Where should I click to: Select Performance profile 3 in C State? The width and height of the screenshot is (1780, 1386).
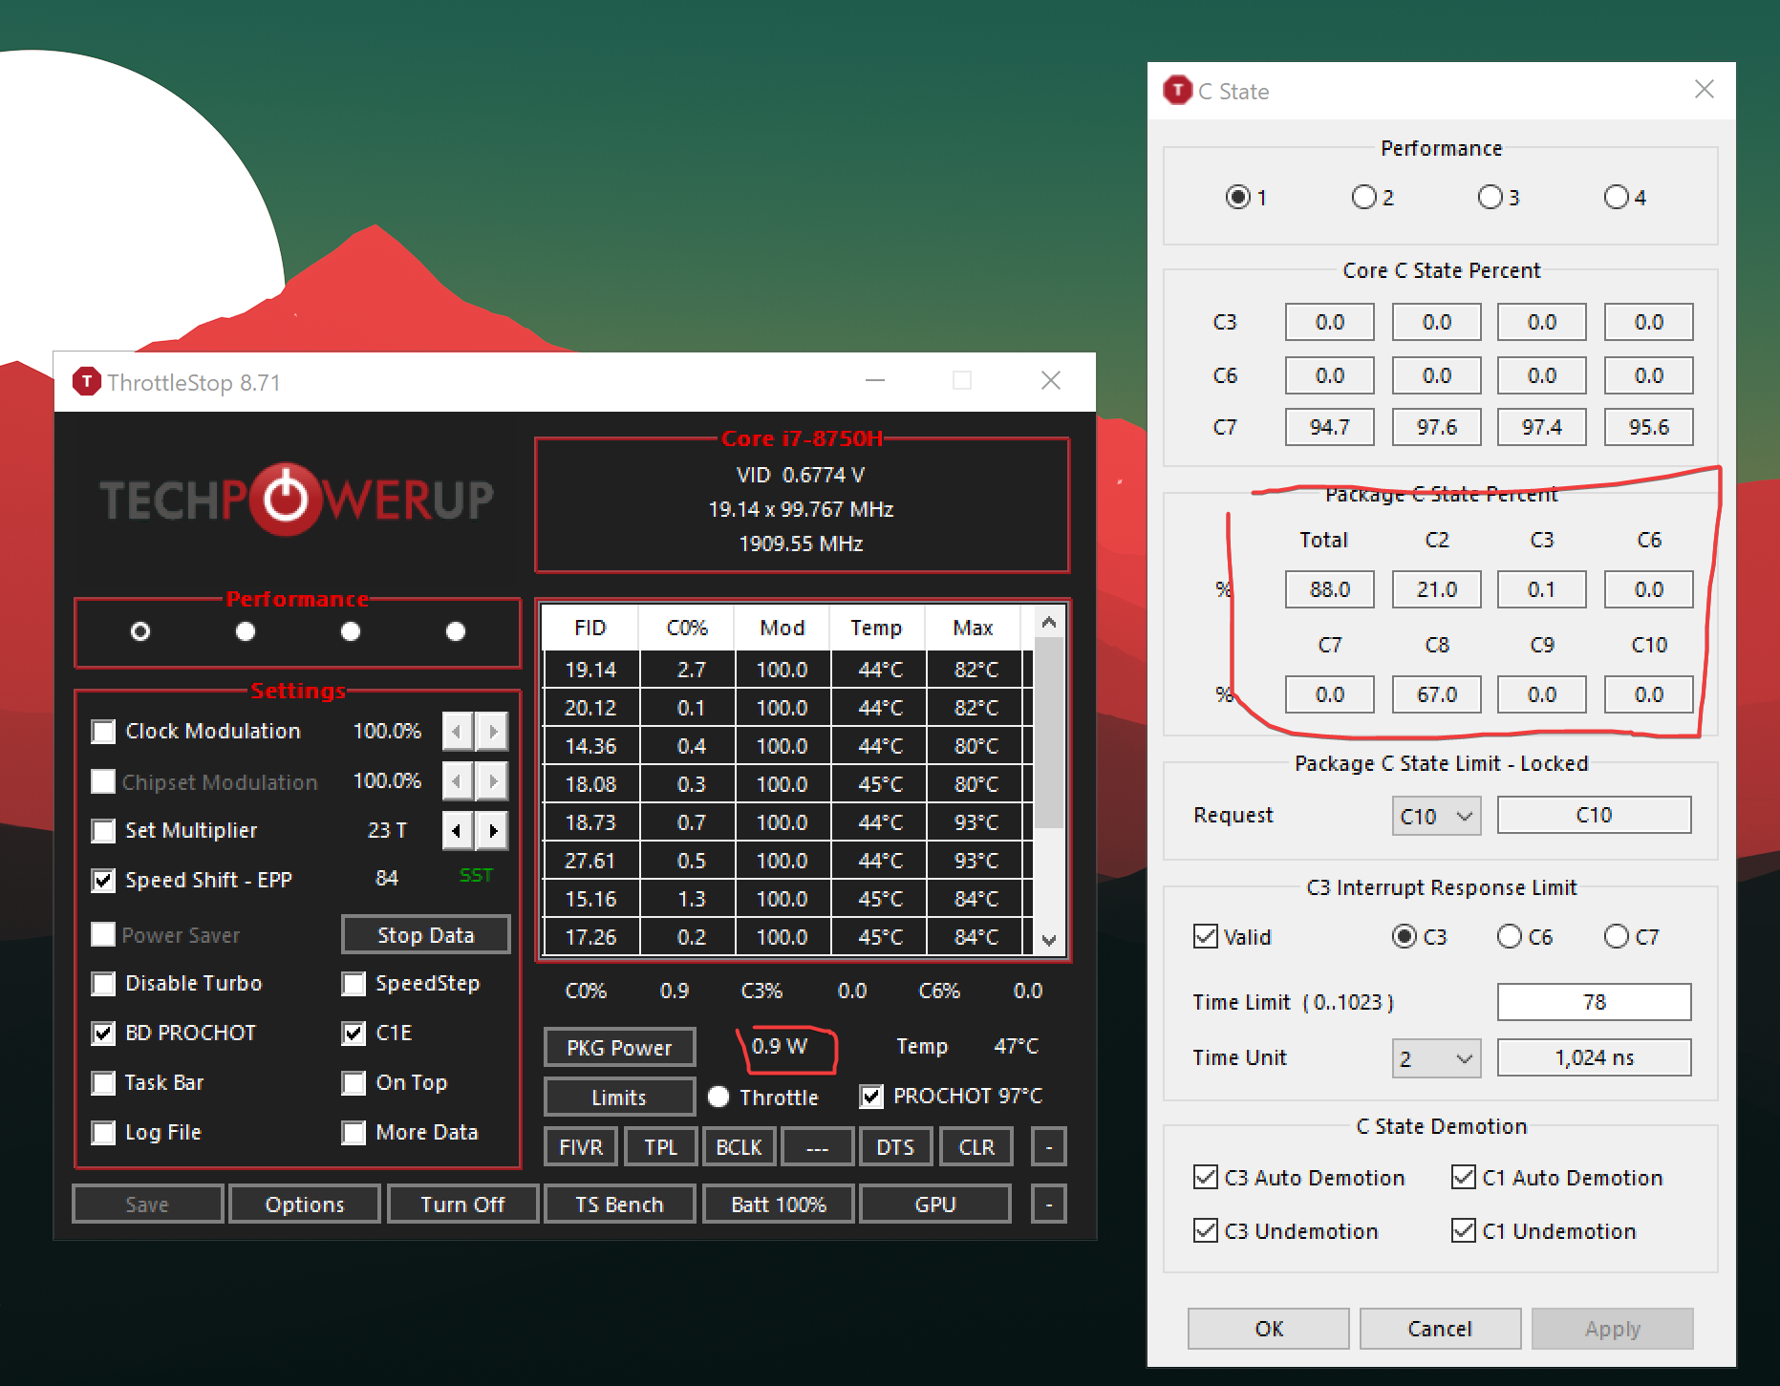click(1490, 197)
